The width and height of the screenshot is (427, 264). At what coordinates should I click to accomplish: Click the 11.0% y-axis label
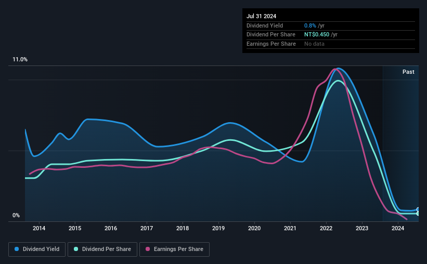(x=20, y=60)
